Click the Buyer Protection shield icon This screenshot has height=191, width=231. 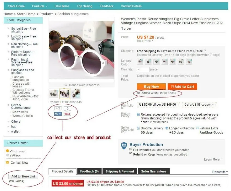pyautogui.click(x=124, y=146)
